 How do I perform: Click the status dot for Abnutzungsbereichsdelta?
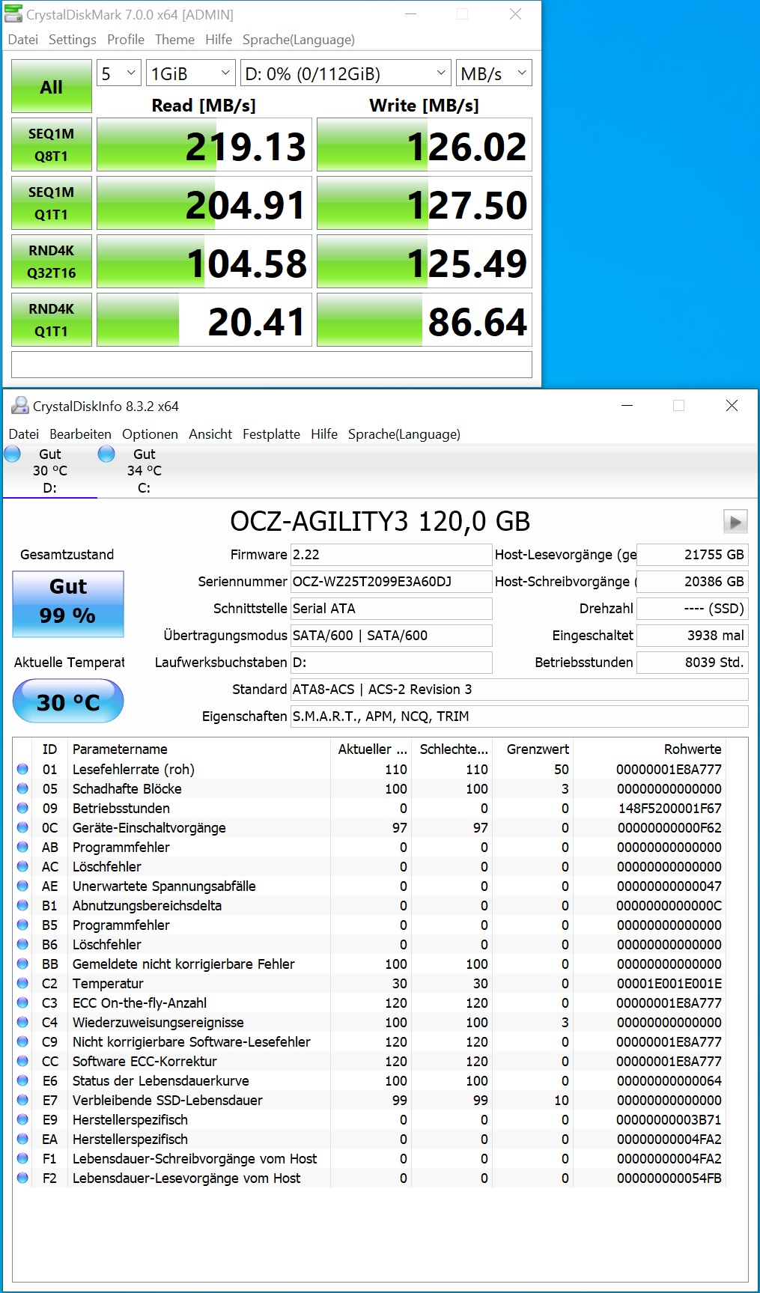[22, 905]
